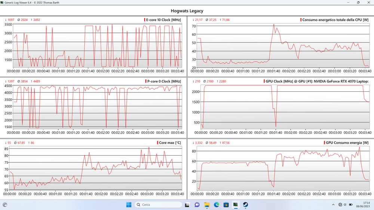Click the Cerca search box in taskbar

tap(158, 204)
